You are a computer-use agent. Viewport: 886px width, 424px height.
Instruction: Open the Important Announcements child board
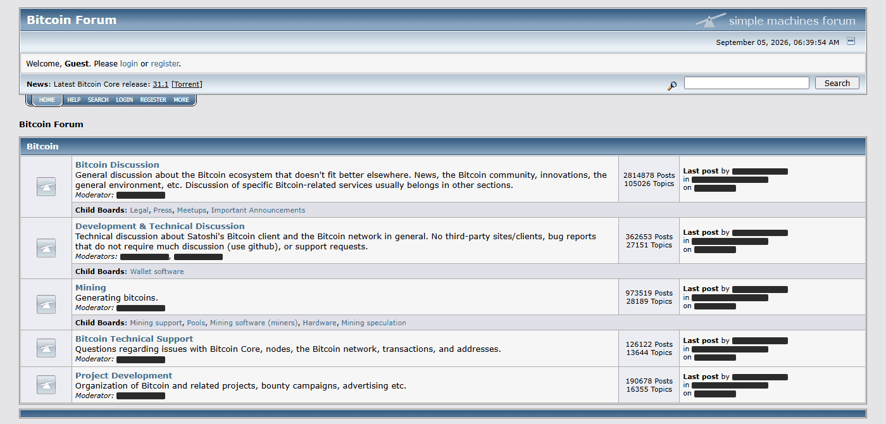point(258,210)
